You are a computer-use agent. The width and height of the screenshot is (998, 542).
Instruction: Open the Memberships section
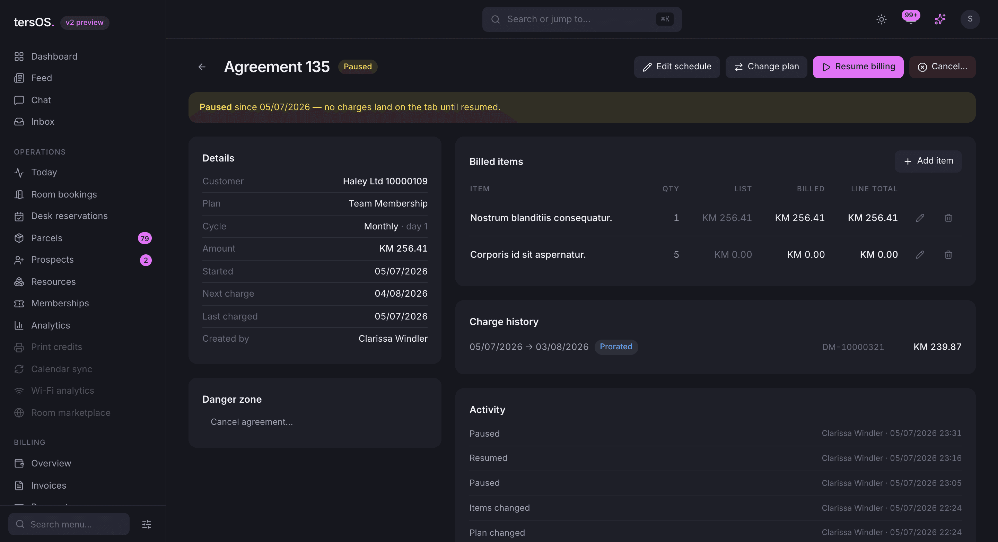[x=83, y=303]
